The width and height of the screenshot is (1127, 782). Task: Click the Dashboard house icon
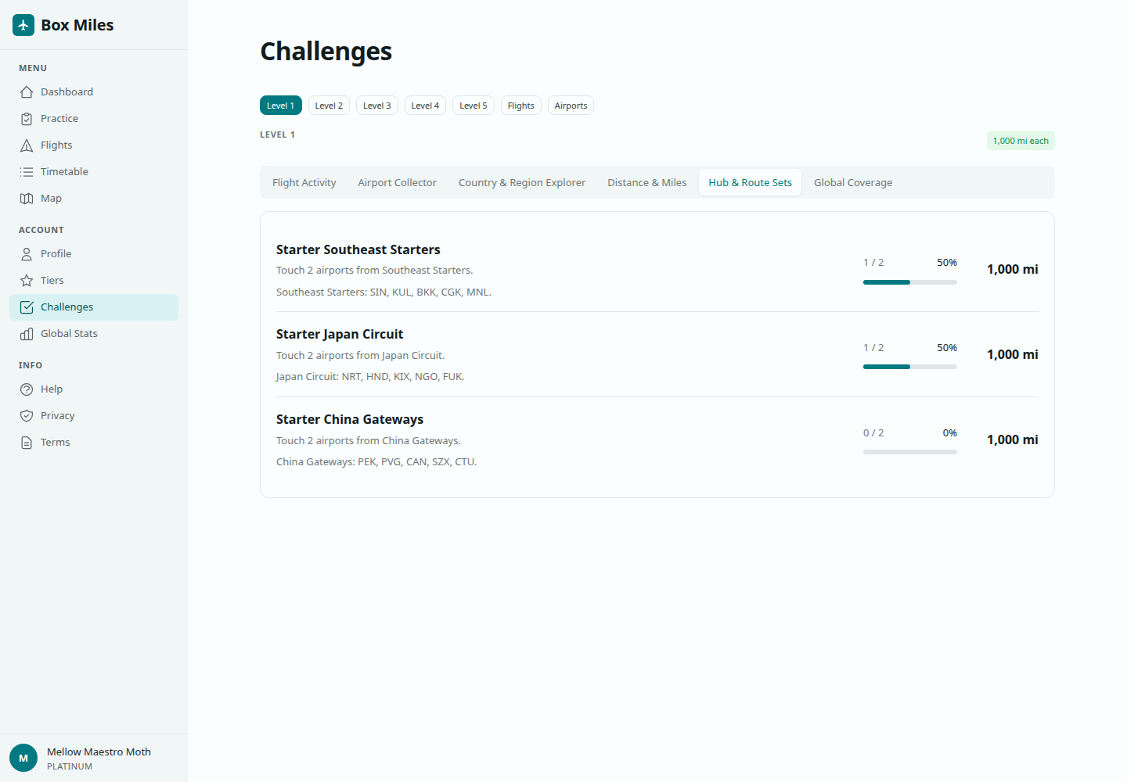(x=27, y=92)
